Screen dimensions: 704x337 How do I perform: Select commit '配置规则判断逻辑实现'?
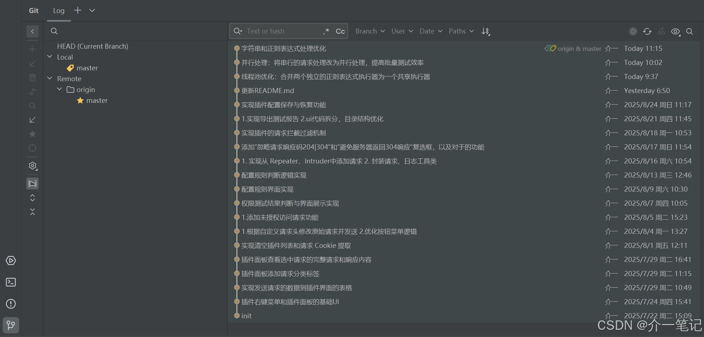pos(274,175)
